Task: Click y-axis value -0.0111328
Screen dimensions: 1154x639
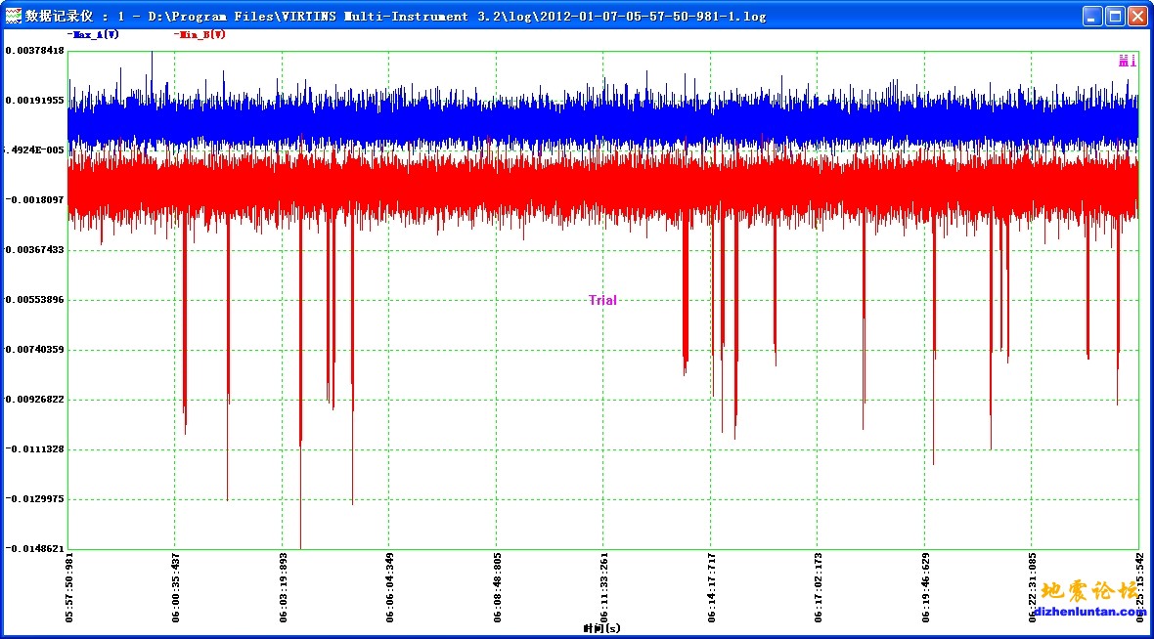Action: 34,449
